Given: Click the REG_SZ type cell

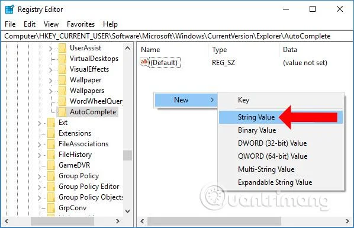Looking at the screenshot, I should point(223,63).
